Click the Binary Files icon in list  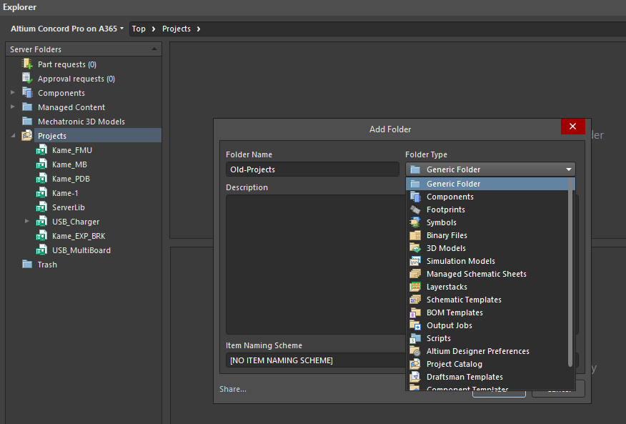(x=415, y=235)
